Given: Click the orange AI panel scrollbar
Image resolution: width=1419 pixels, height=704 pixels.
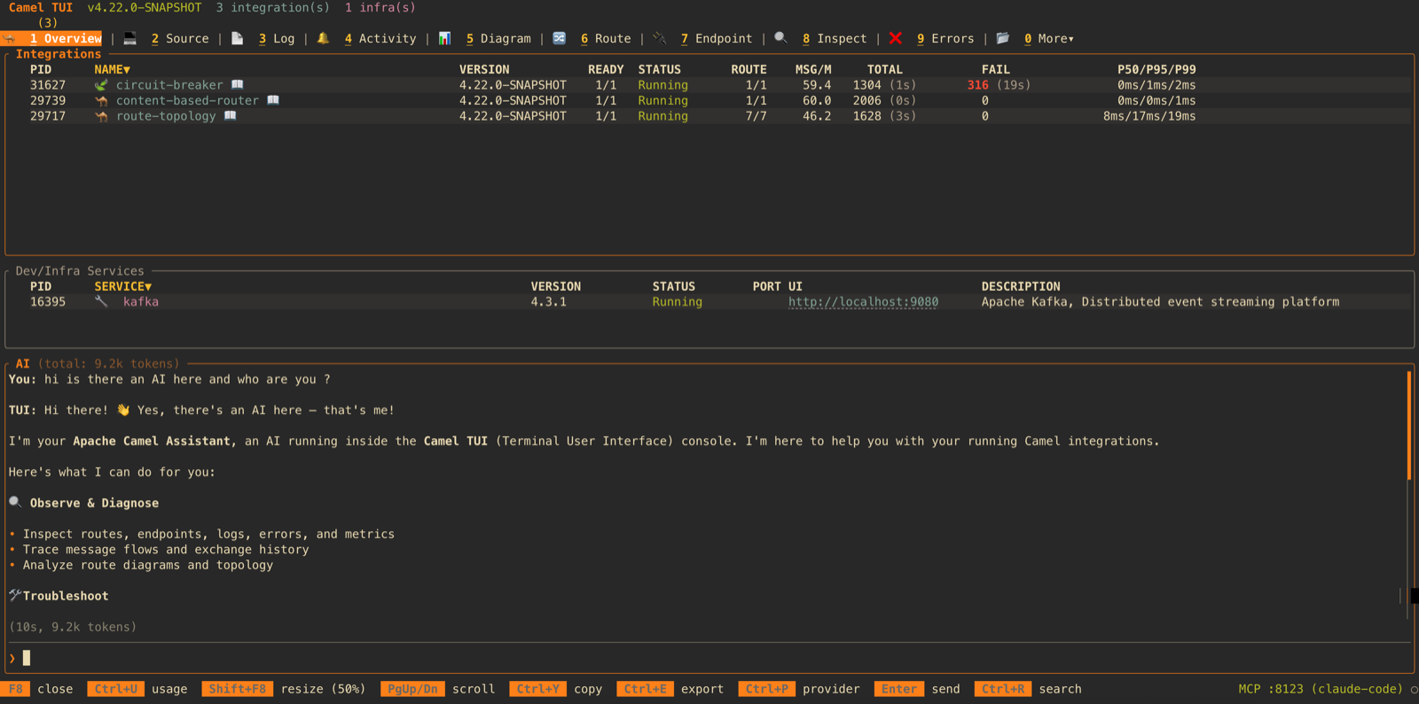Looking at the screenshot, I should point(1408,426).
